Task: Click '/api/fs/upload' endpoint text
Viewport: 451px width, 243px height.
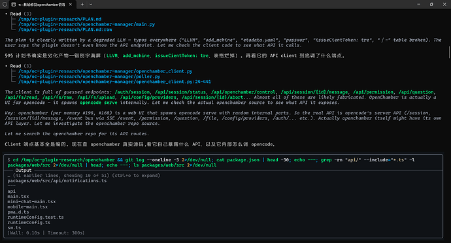Action: point(96,97)
